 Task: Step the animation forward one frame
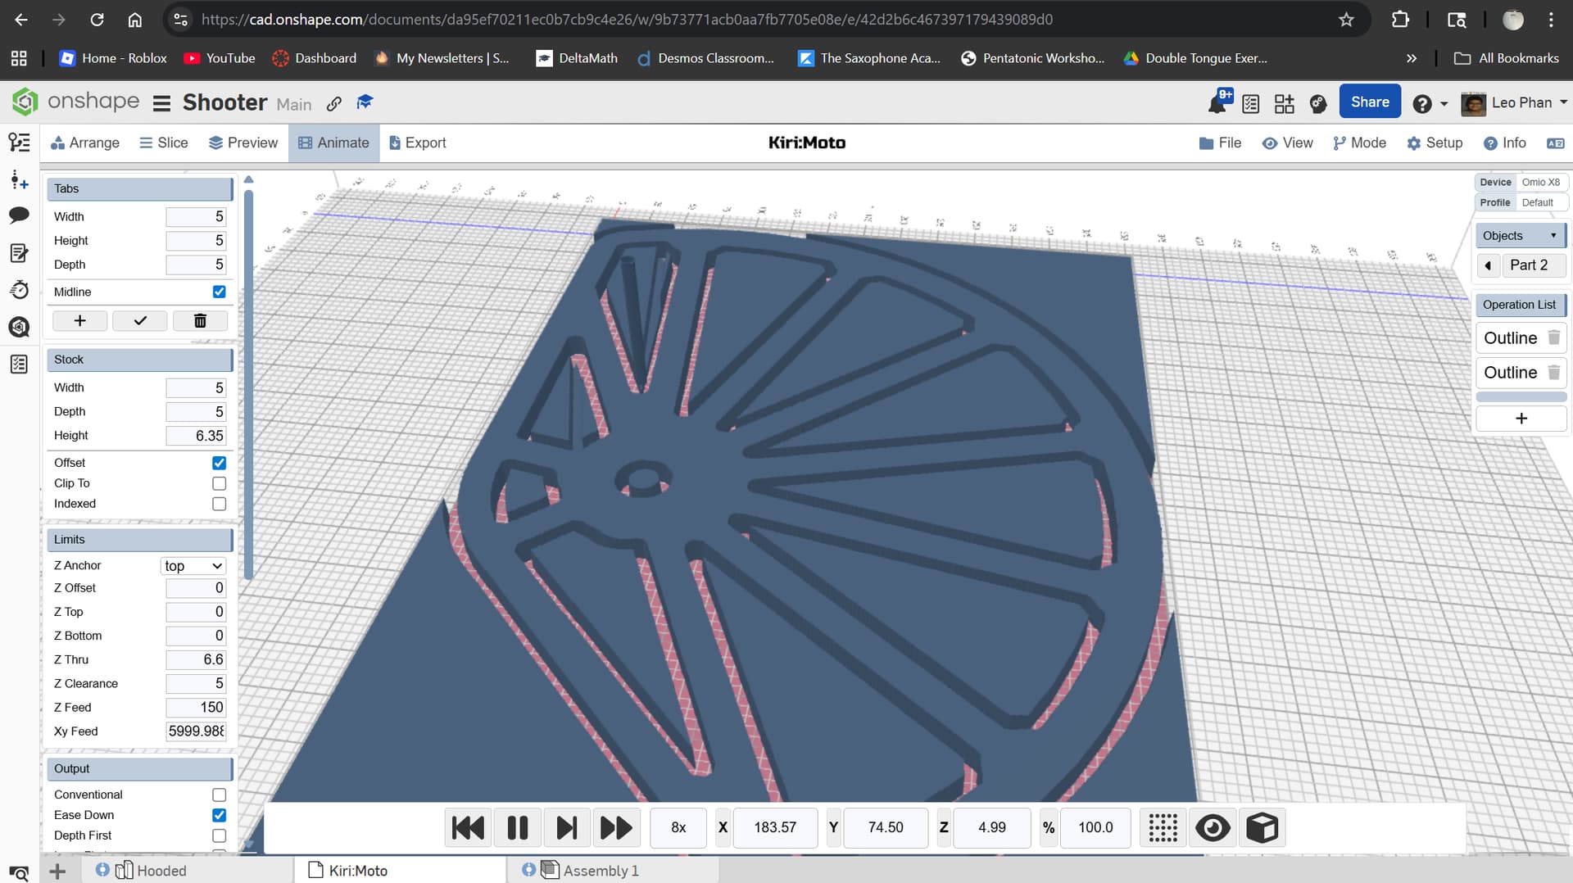tap(566, 828)
